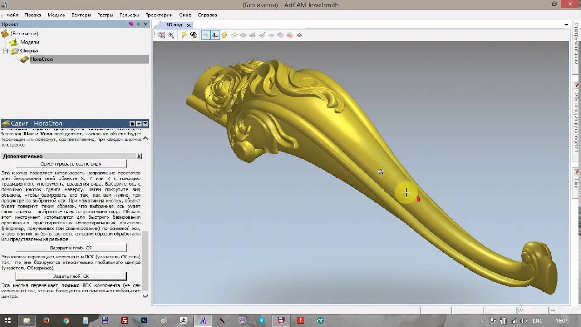The height and width of the screenshot is (327, 581).
Task: Open Firefox from the taskbar
Action: pyautogui.click(x=46, y=321)
